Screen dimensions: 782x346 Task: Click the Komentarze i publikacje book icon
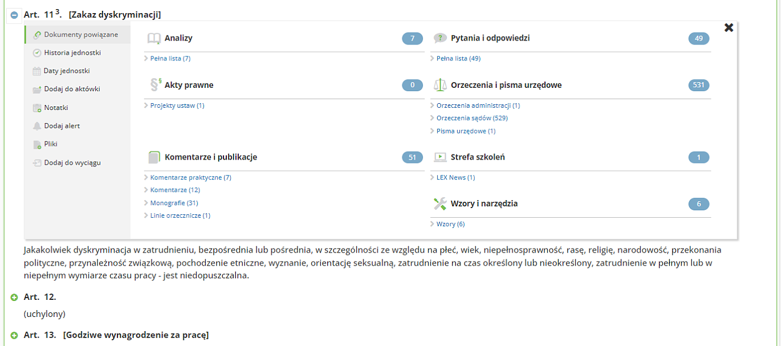[154, 157]
